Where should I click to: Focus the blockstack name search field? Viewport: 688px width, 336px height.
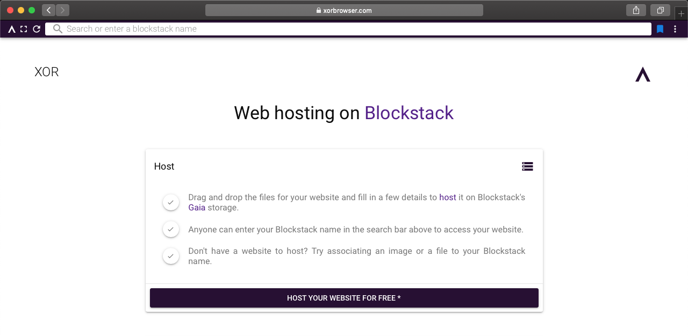348,29
